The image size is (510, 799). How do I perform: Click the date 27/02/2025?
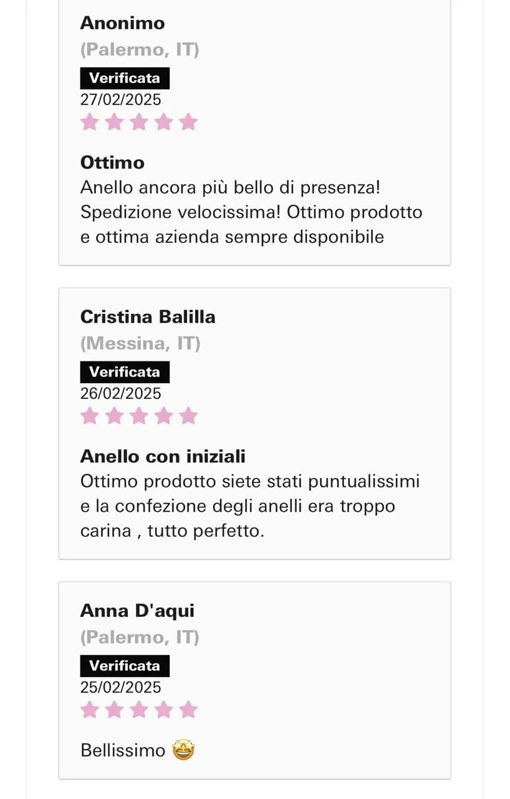tap(120, 100)
